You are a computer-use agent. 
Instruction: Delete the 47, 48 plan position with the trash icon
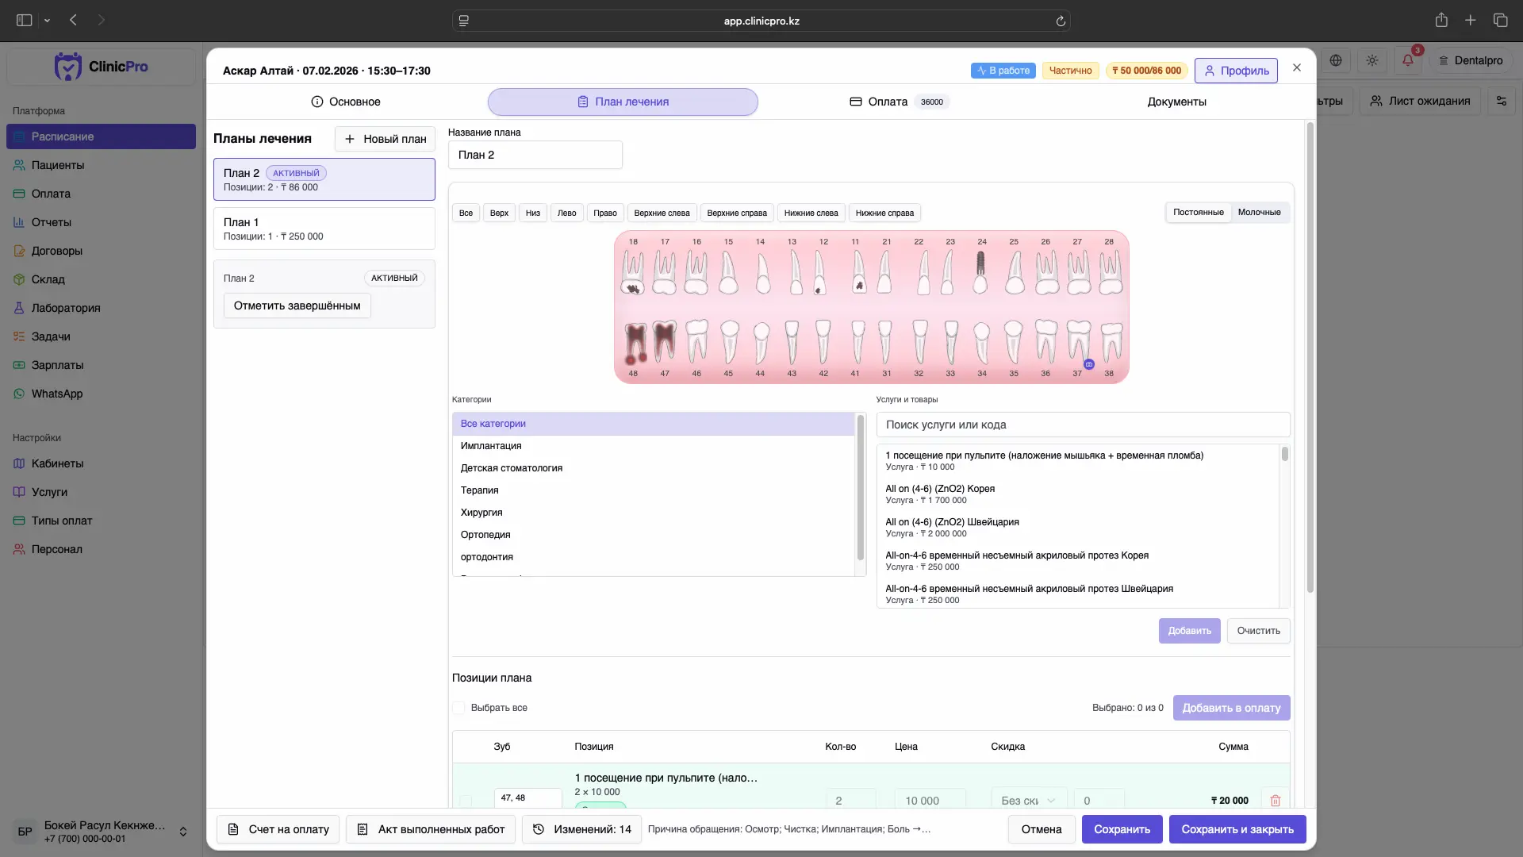[x=1276, y=801]
